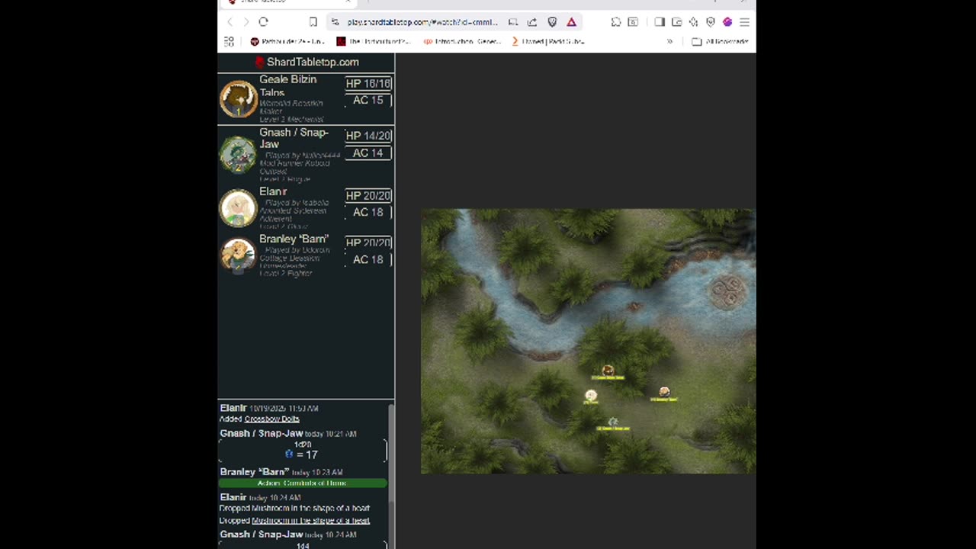Click HP 14/20 box for Gnash
976x549 pixels.
click(x=368, y=136)
